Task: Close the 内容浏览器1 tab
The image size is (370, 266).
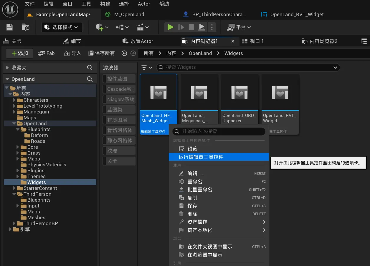Action: pos(233,41)
